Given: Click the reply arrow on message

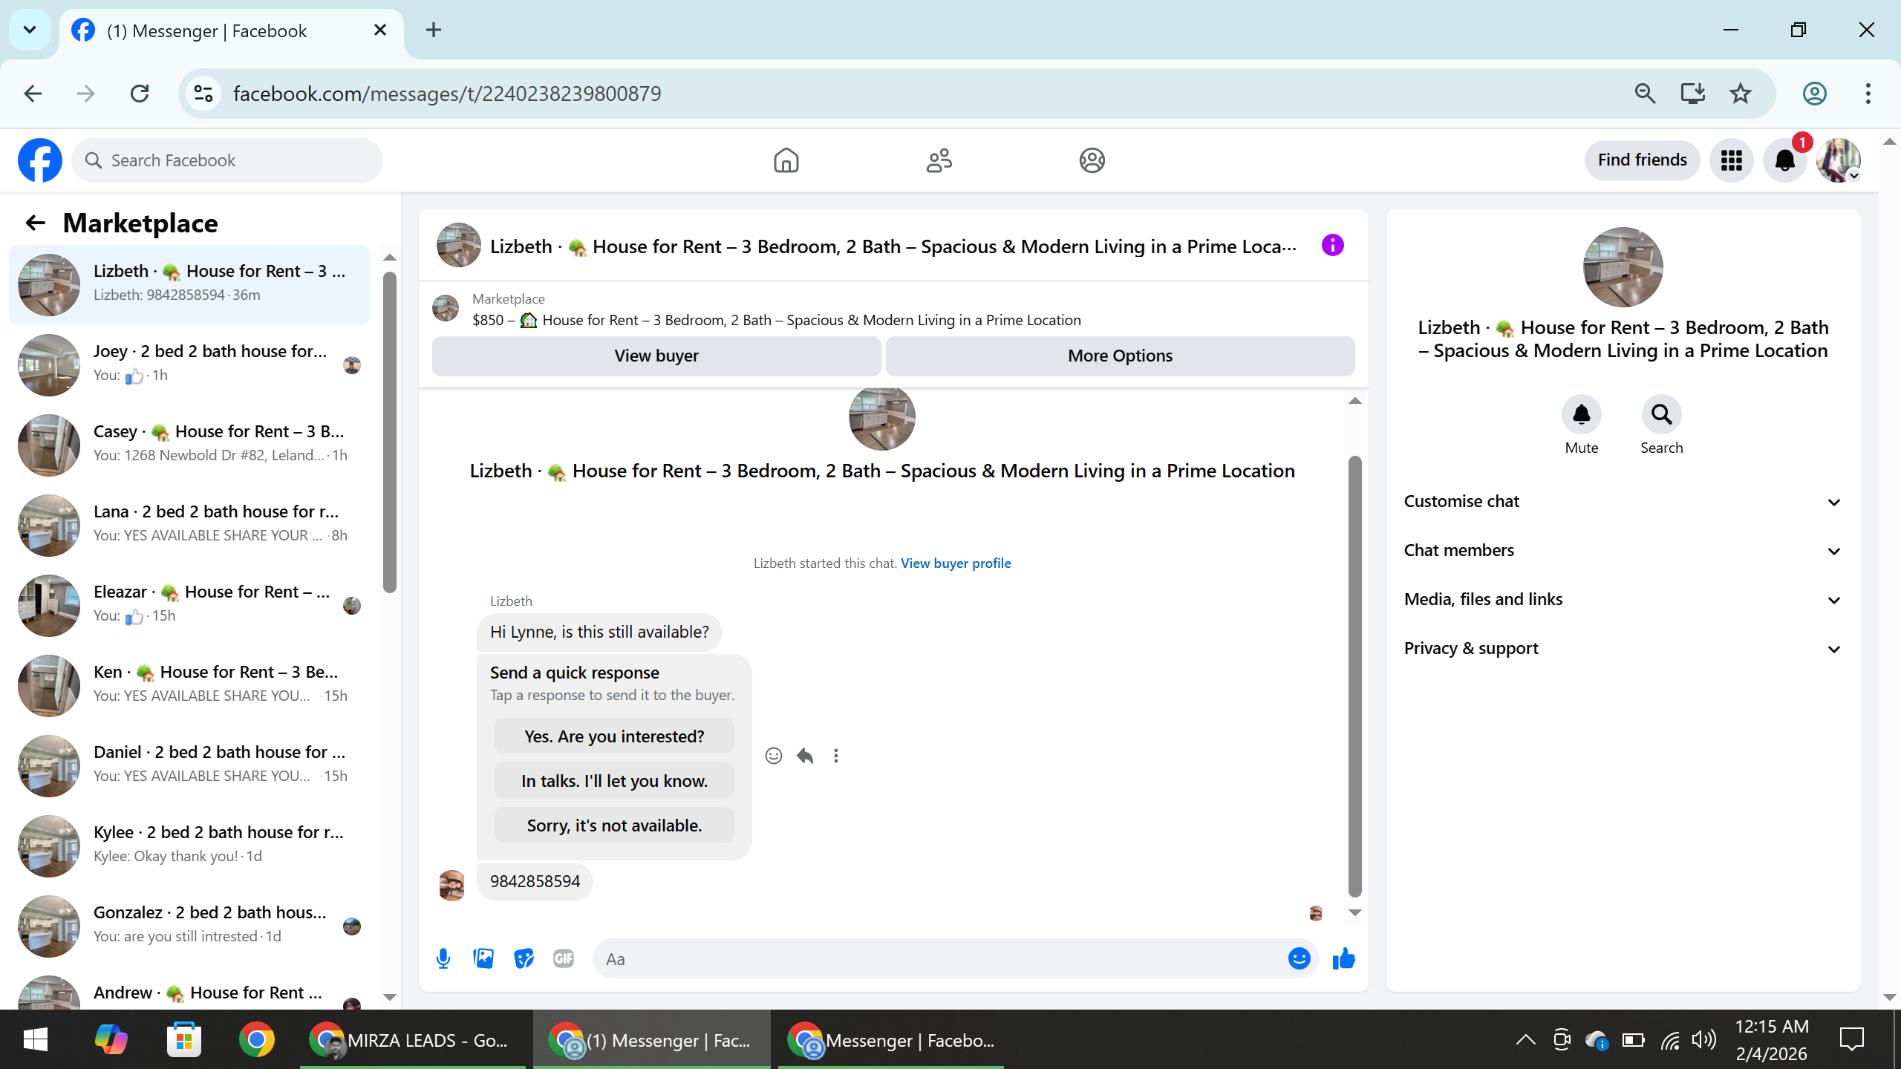Looking at the screenshot, I should pyautogui.click(x=805, y=756).
